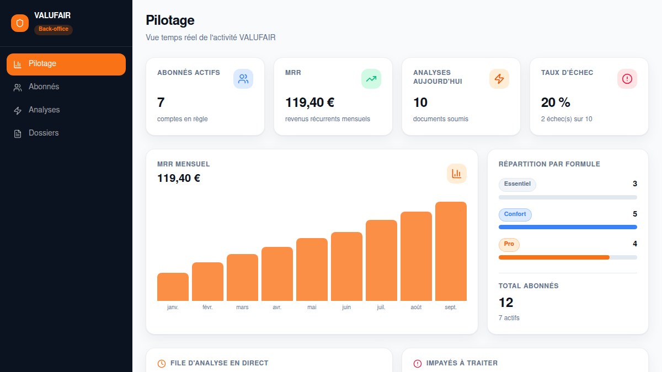This screenshot has height=372, width=662.
Task: Click the Pro formula badge
Action: (x=509, y=244)
